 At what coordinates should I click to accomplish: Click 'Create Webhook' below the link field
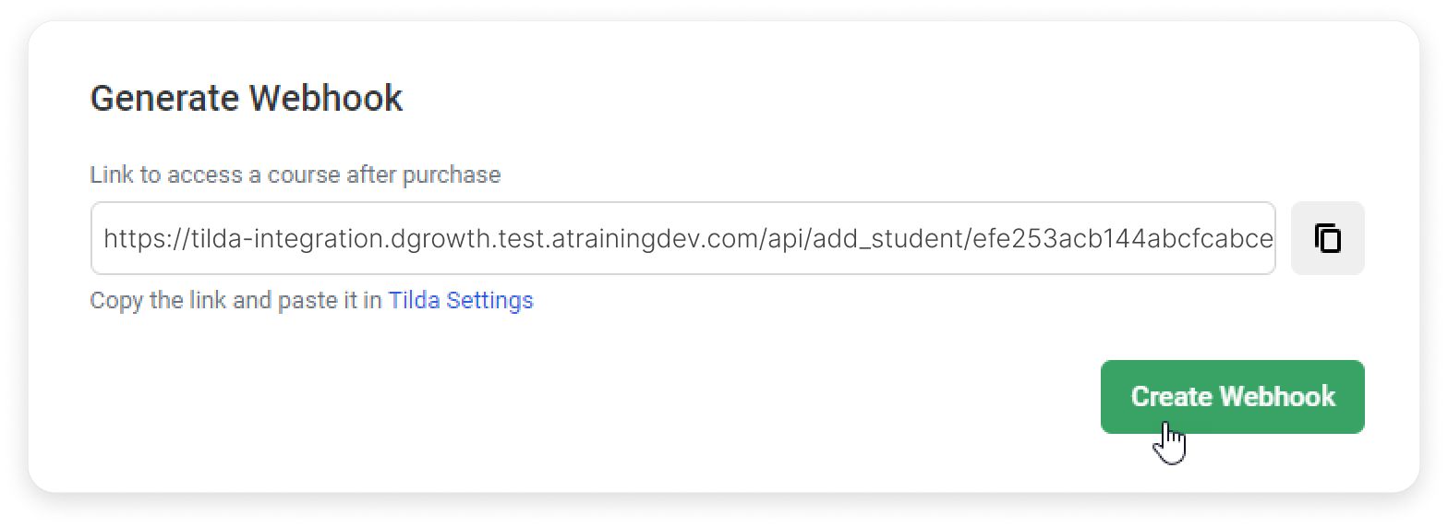pos(1233,397)
